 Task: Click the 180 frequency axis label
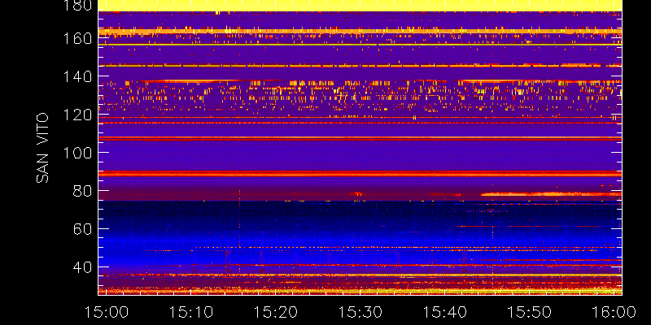(x=78, y=5)
